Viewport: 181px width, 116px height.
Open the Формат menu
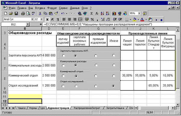point(52,8)
